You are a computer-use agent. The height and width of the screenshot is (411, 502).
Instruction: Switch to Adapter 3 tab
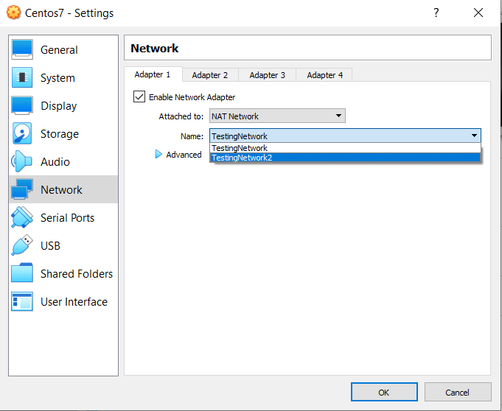(268, 75)
